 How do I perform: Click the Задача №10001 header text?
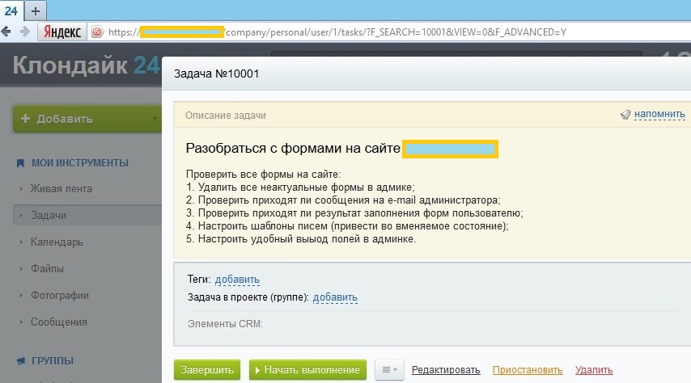tap(216, 74)
